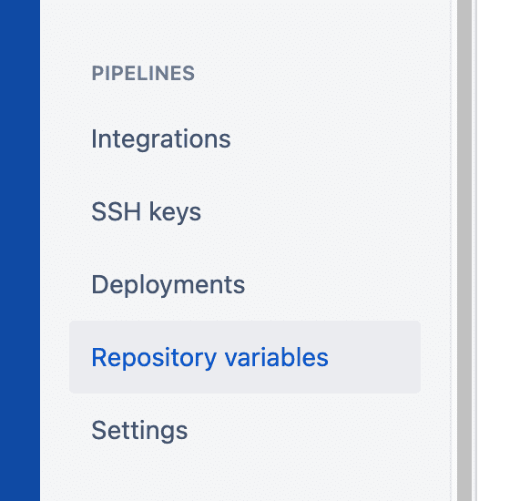Open pipeline Settings at the bottom
Image resolution: width=530 pixels, height=501 pixels.
click(x=139, y=430)
